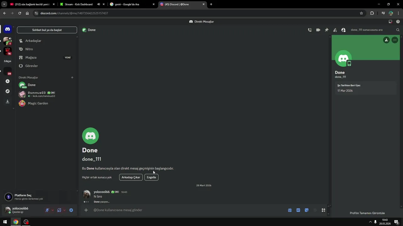403x226 pixels.
Task: Open Nitro page
Action: (x=47, y=49)
